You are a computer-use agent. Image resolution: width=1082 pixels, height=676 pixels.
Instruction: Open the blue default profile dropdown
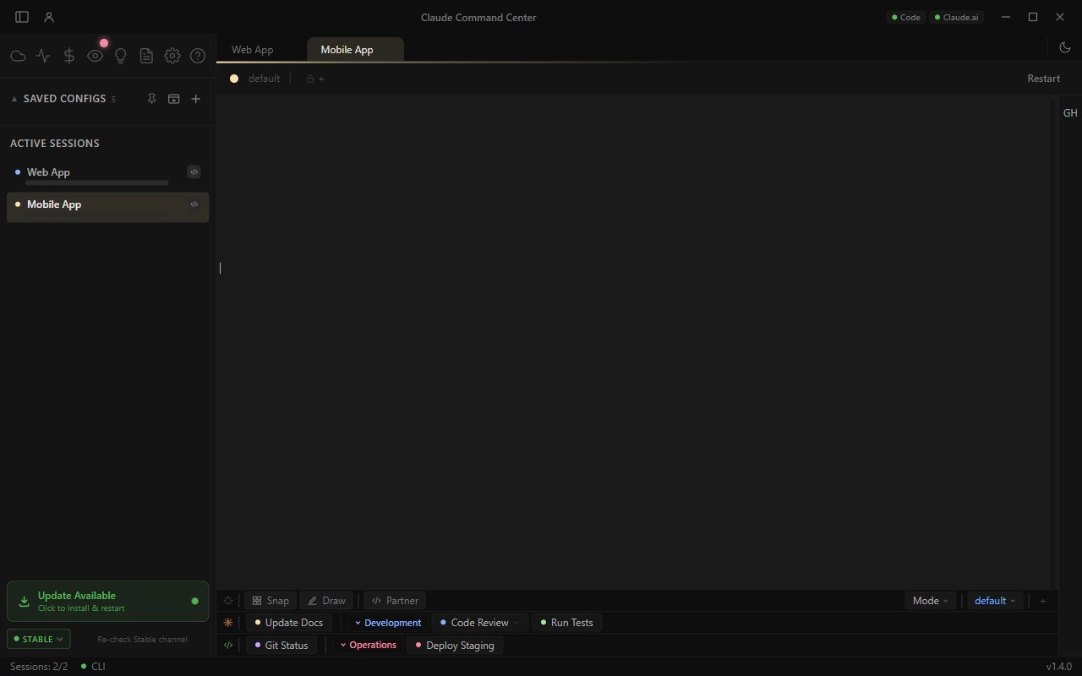[996, 601]
